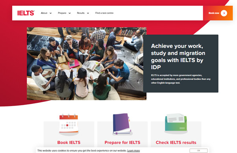The height and width of the screenshot is (153, 237).
Task: Open the Results menu
Action: click(x=81, y=13)
